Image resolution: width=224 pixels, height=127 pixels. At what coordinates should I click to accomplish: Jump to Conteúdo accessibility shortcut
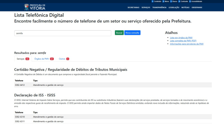(156, 1)
